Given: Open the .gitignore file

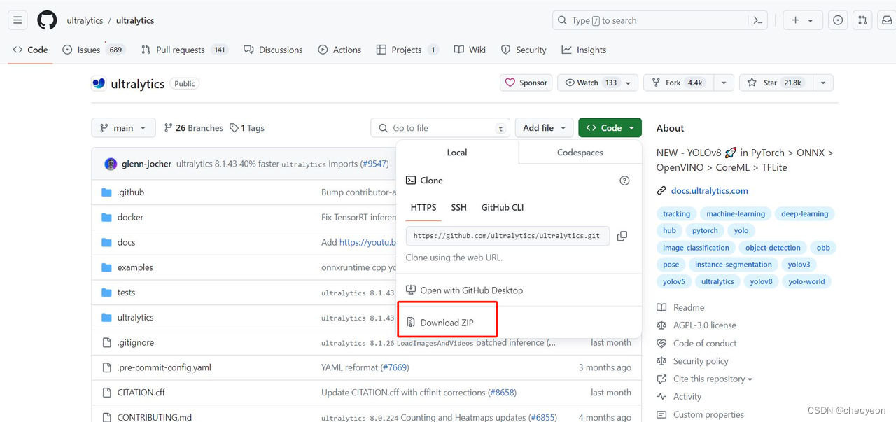Looking at the screenshot, I should tap(135, 342).
